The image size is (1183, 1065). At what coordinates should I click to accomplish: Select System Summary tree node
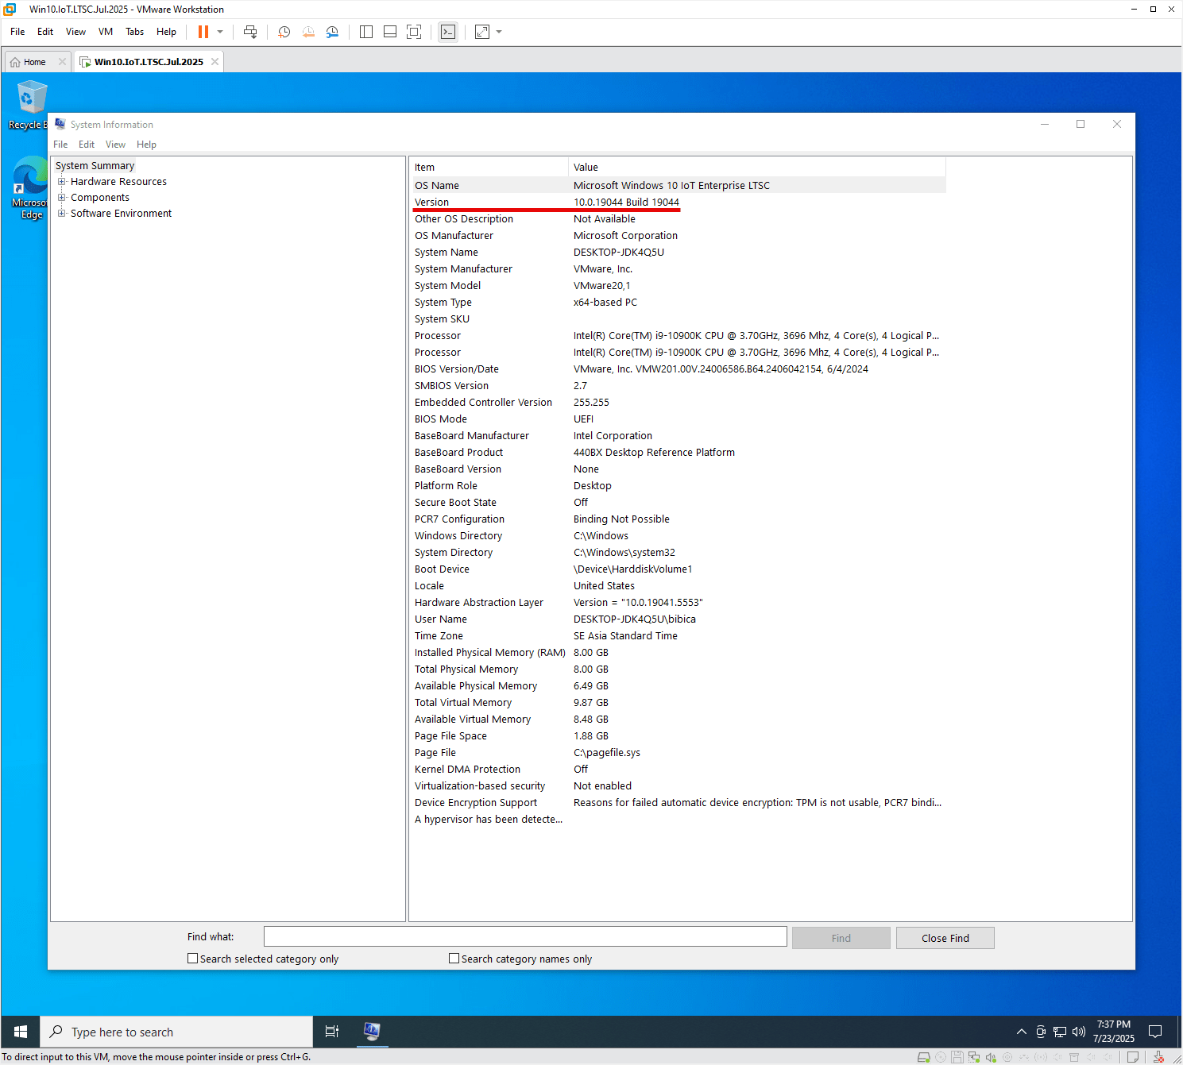coord(95,166)
